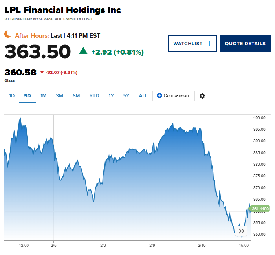Switch chart to 1M range

click(43, 95)
